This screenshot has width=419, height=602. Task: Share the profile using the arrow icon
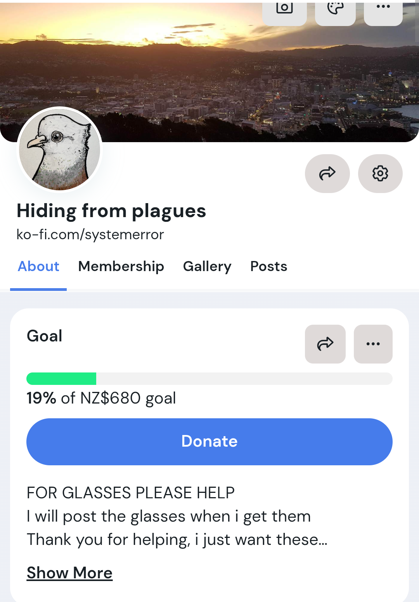click(327, 173)
